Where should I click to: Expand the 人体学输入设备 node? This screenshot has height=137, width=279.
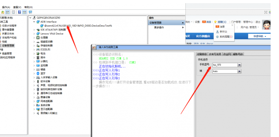(34, 77)
